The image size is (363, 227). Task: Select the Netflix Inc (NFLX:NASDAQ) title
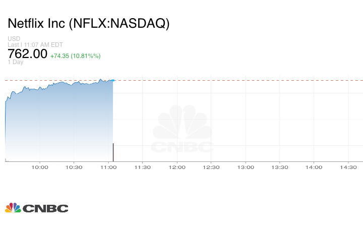pyautogui.click(x=88, y=23)
